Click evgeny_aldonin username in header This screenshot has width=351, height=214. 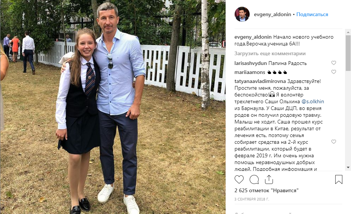tap(273, 14)
